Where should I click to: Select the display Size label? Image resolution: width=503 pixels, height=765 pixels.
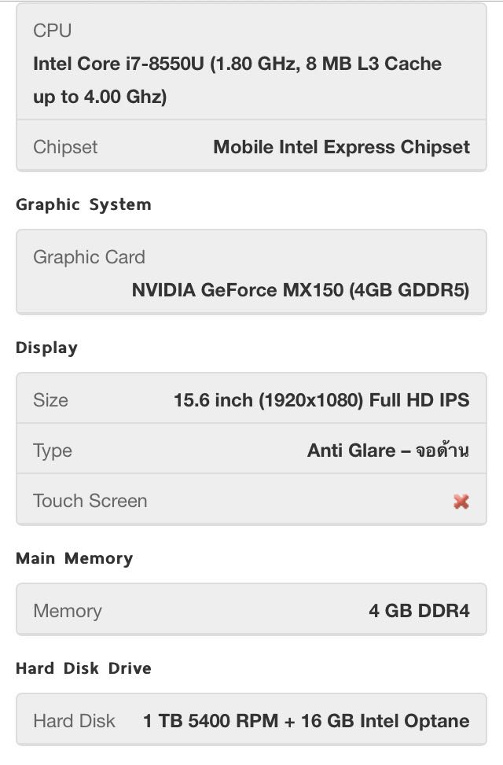50,400
